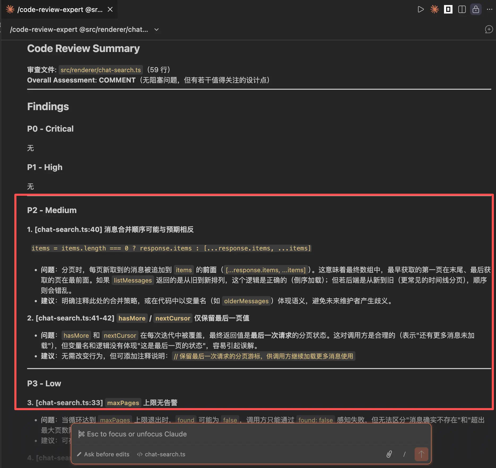Open slash commands with the / icon
The image size is (496, 468).
tap(404, 454)
